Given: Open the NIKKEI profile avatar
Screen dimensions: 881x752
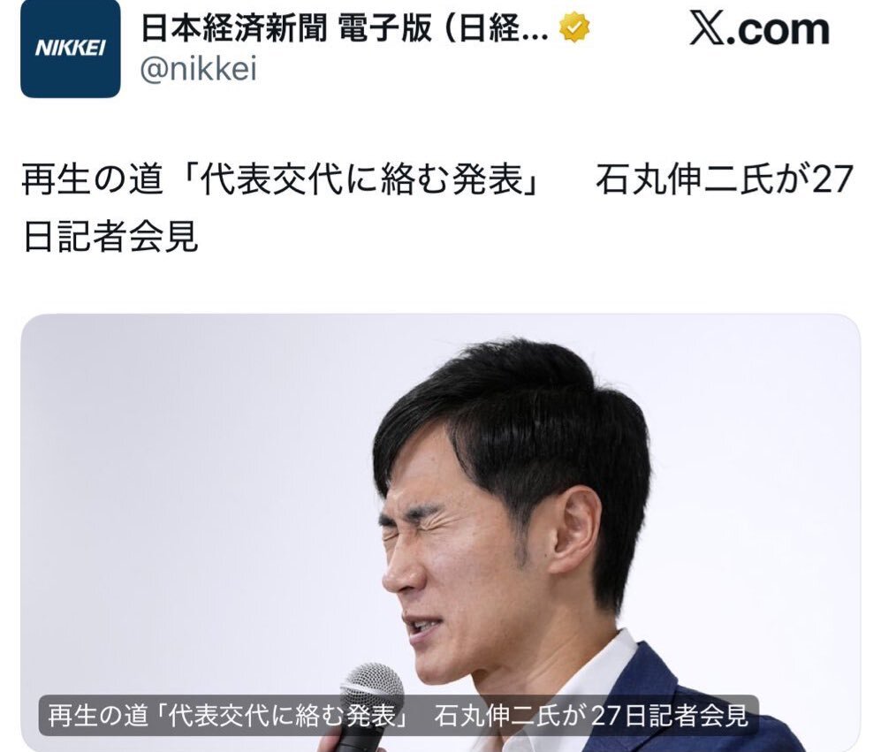Looking at the screenshot, I should coord(70,49).
